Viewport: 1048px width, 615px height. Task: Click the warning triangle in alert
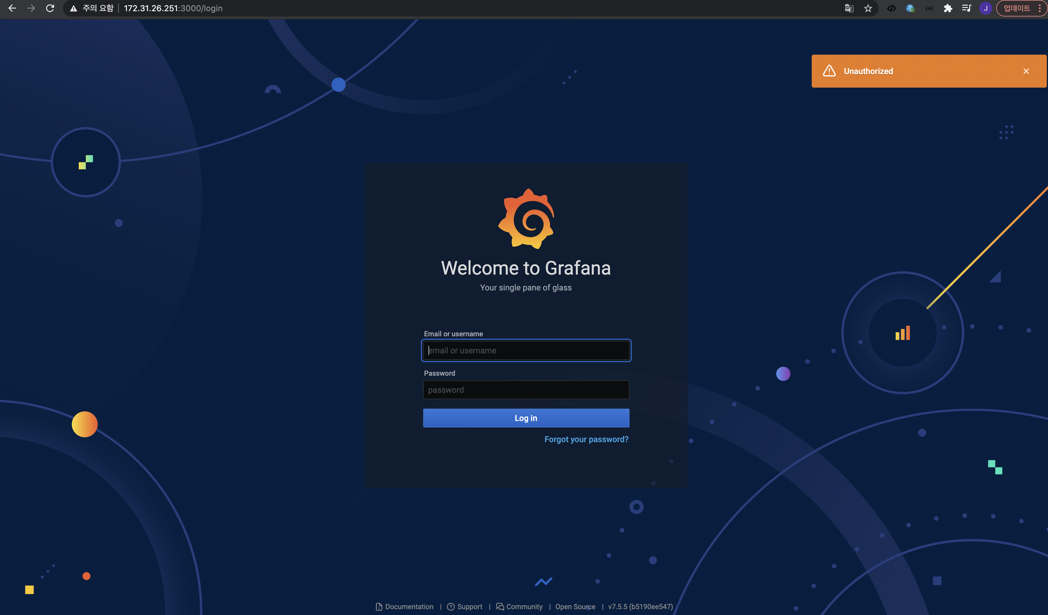[829, 71]
